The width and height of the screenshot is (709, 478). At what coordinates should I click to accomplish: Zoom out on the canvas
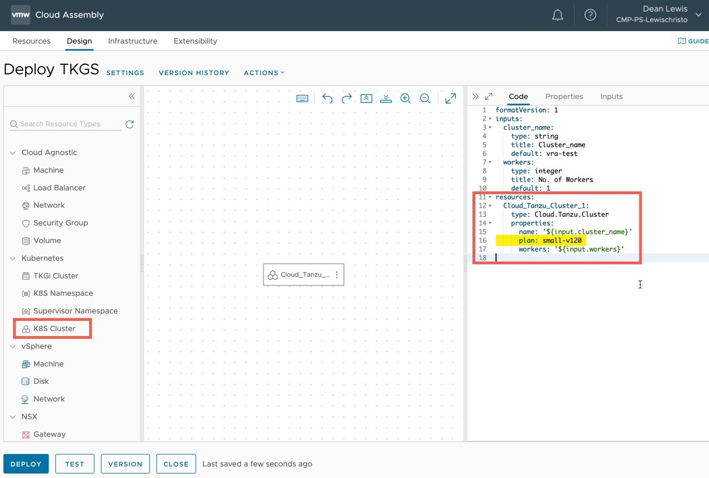[x=425, y=98]
